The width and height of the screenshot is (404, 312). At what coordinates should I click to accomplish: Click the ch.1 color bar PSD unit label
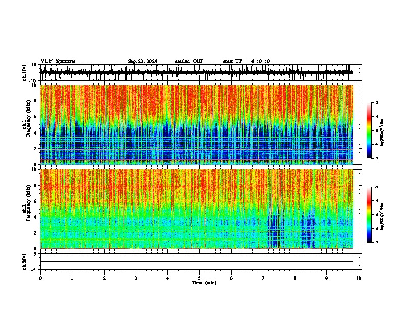point(382,133)
